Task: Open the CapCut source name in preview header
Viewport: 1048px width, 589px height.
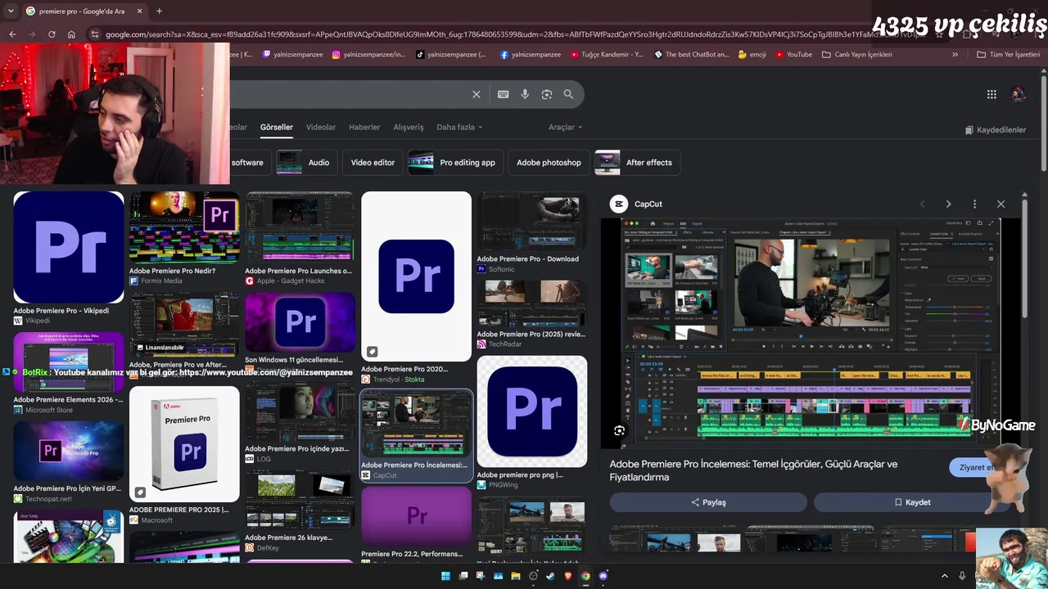Action: [648, 204]
